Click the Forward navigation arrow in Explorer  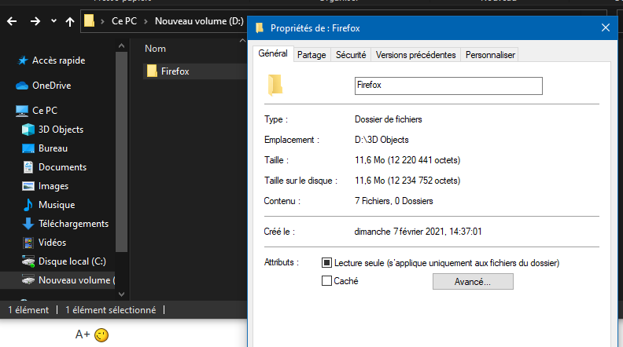(x=35, y=21)
